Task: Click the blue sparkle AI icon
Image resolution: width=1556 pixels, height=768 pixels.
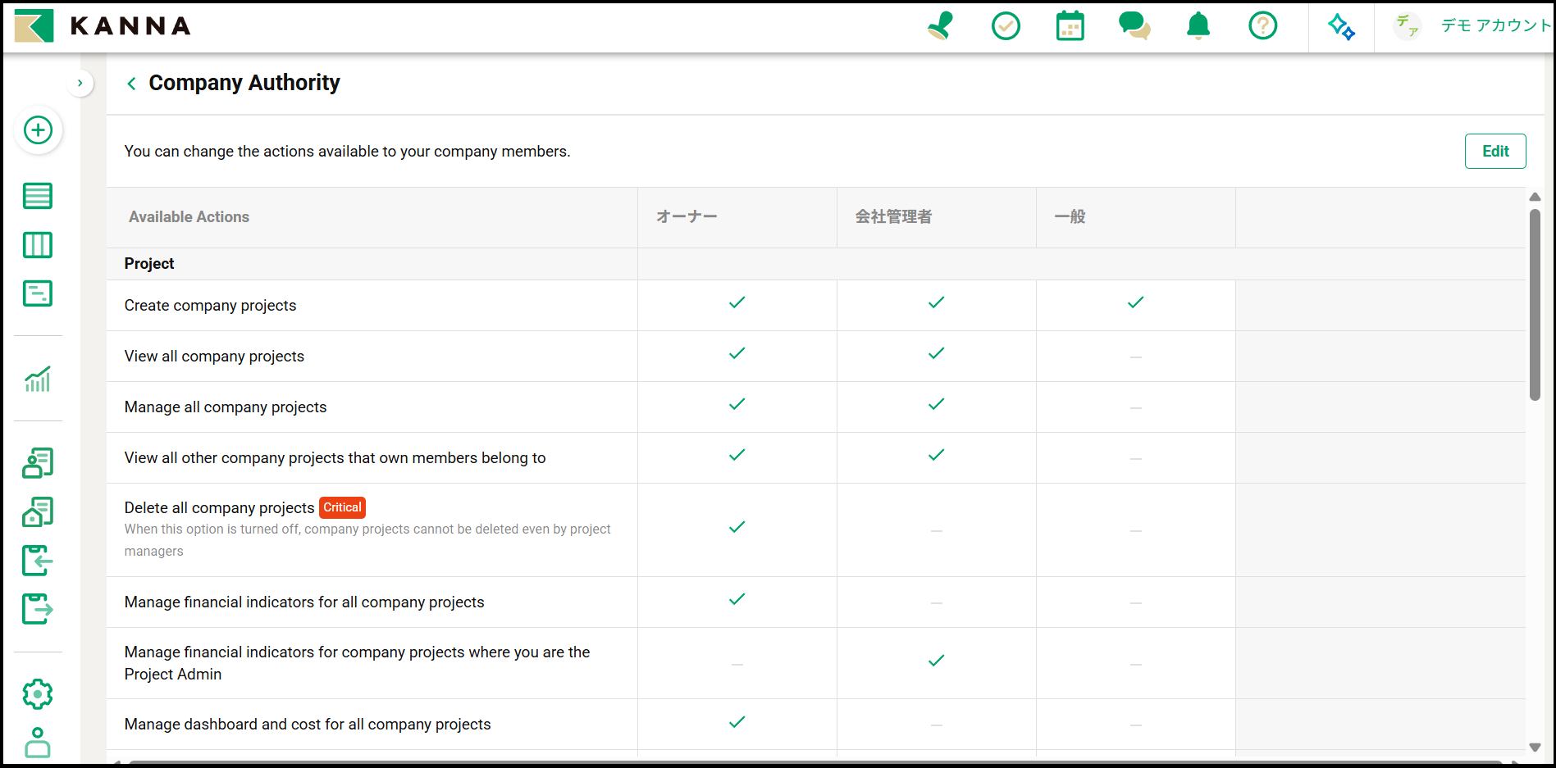Action: click(1341, 26)
